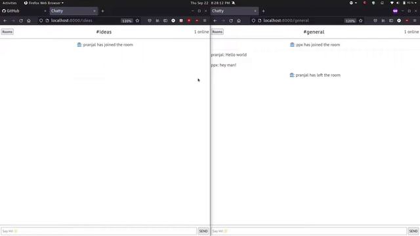Select the Chatty tab in left window
The height and width of the screenshot is (236, 420).
point(73,11)
